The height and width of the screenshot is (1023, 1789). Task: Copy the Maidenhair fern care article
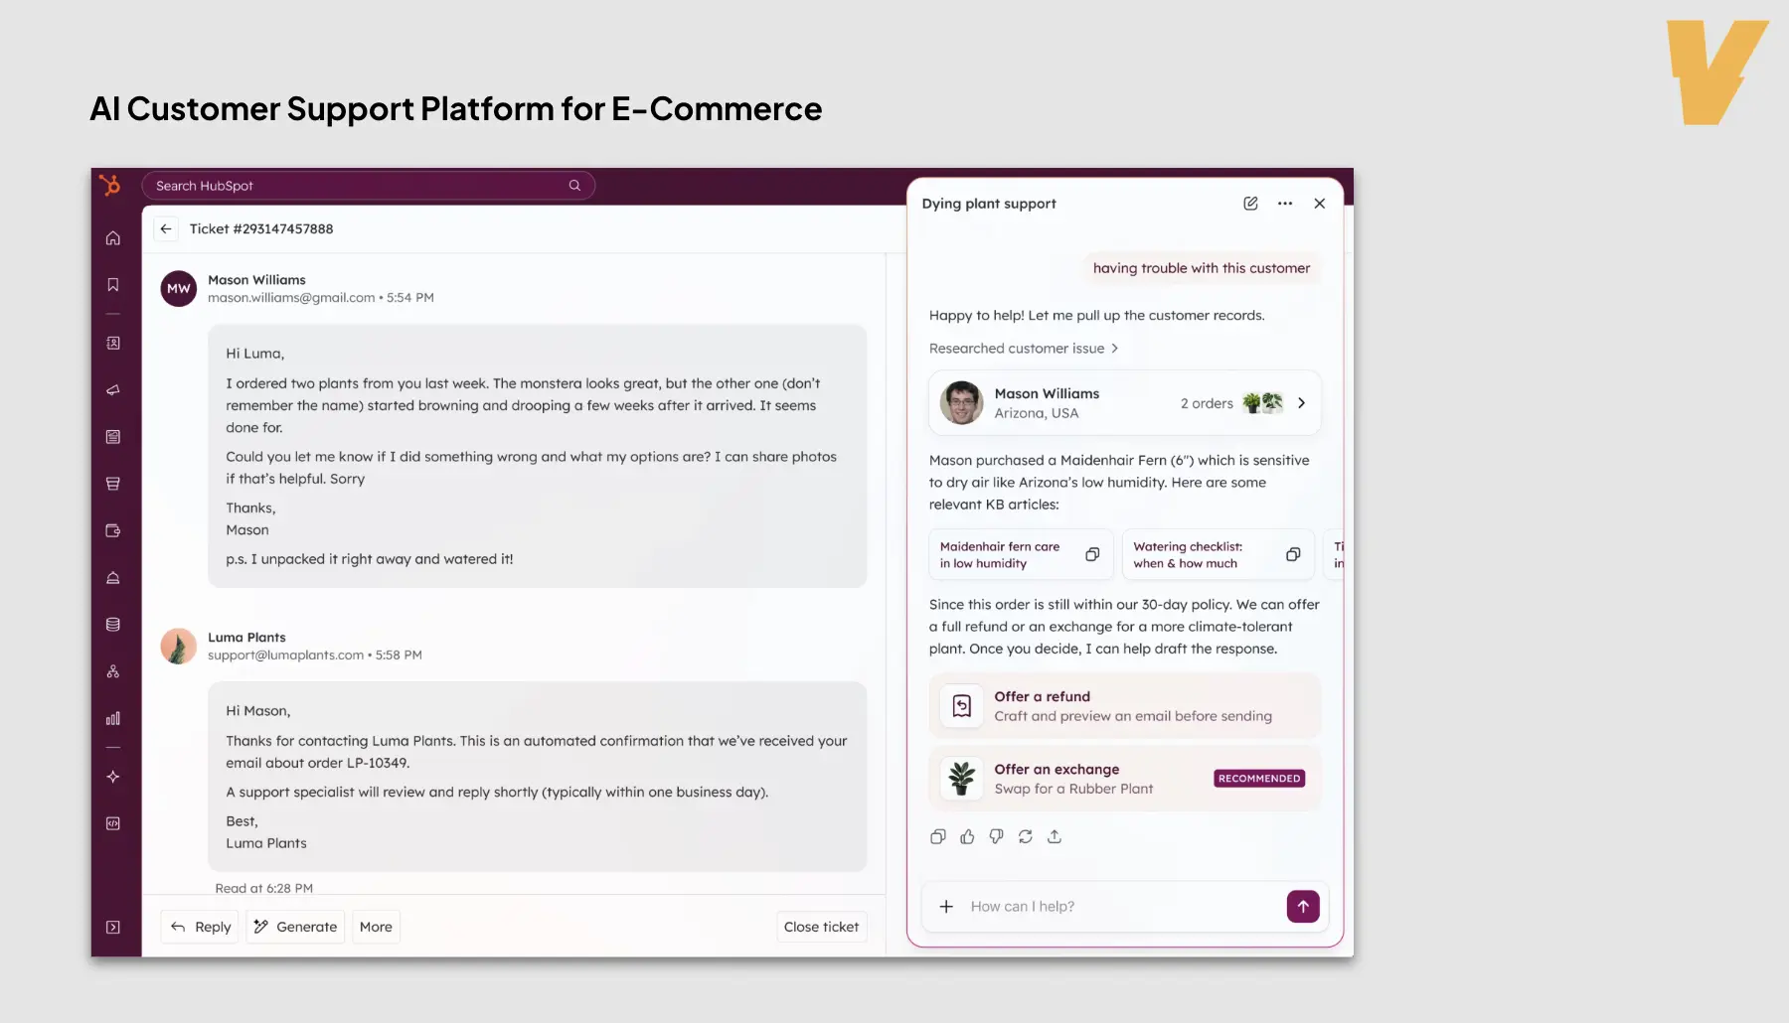tap(1092, 555)
